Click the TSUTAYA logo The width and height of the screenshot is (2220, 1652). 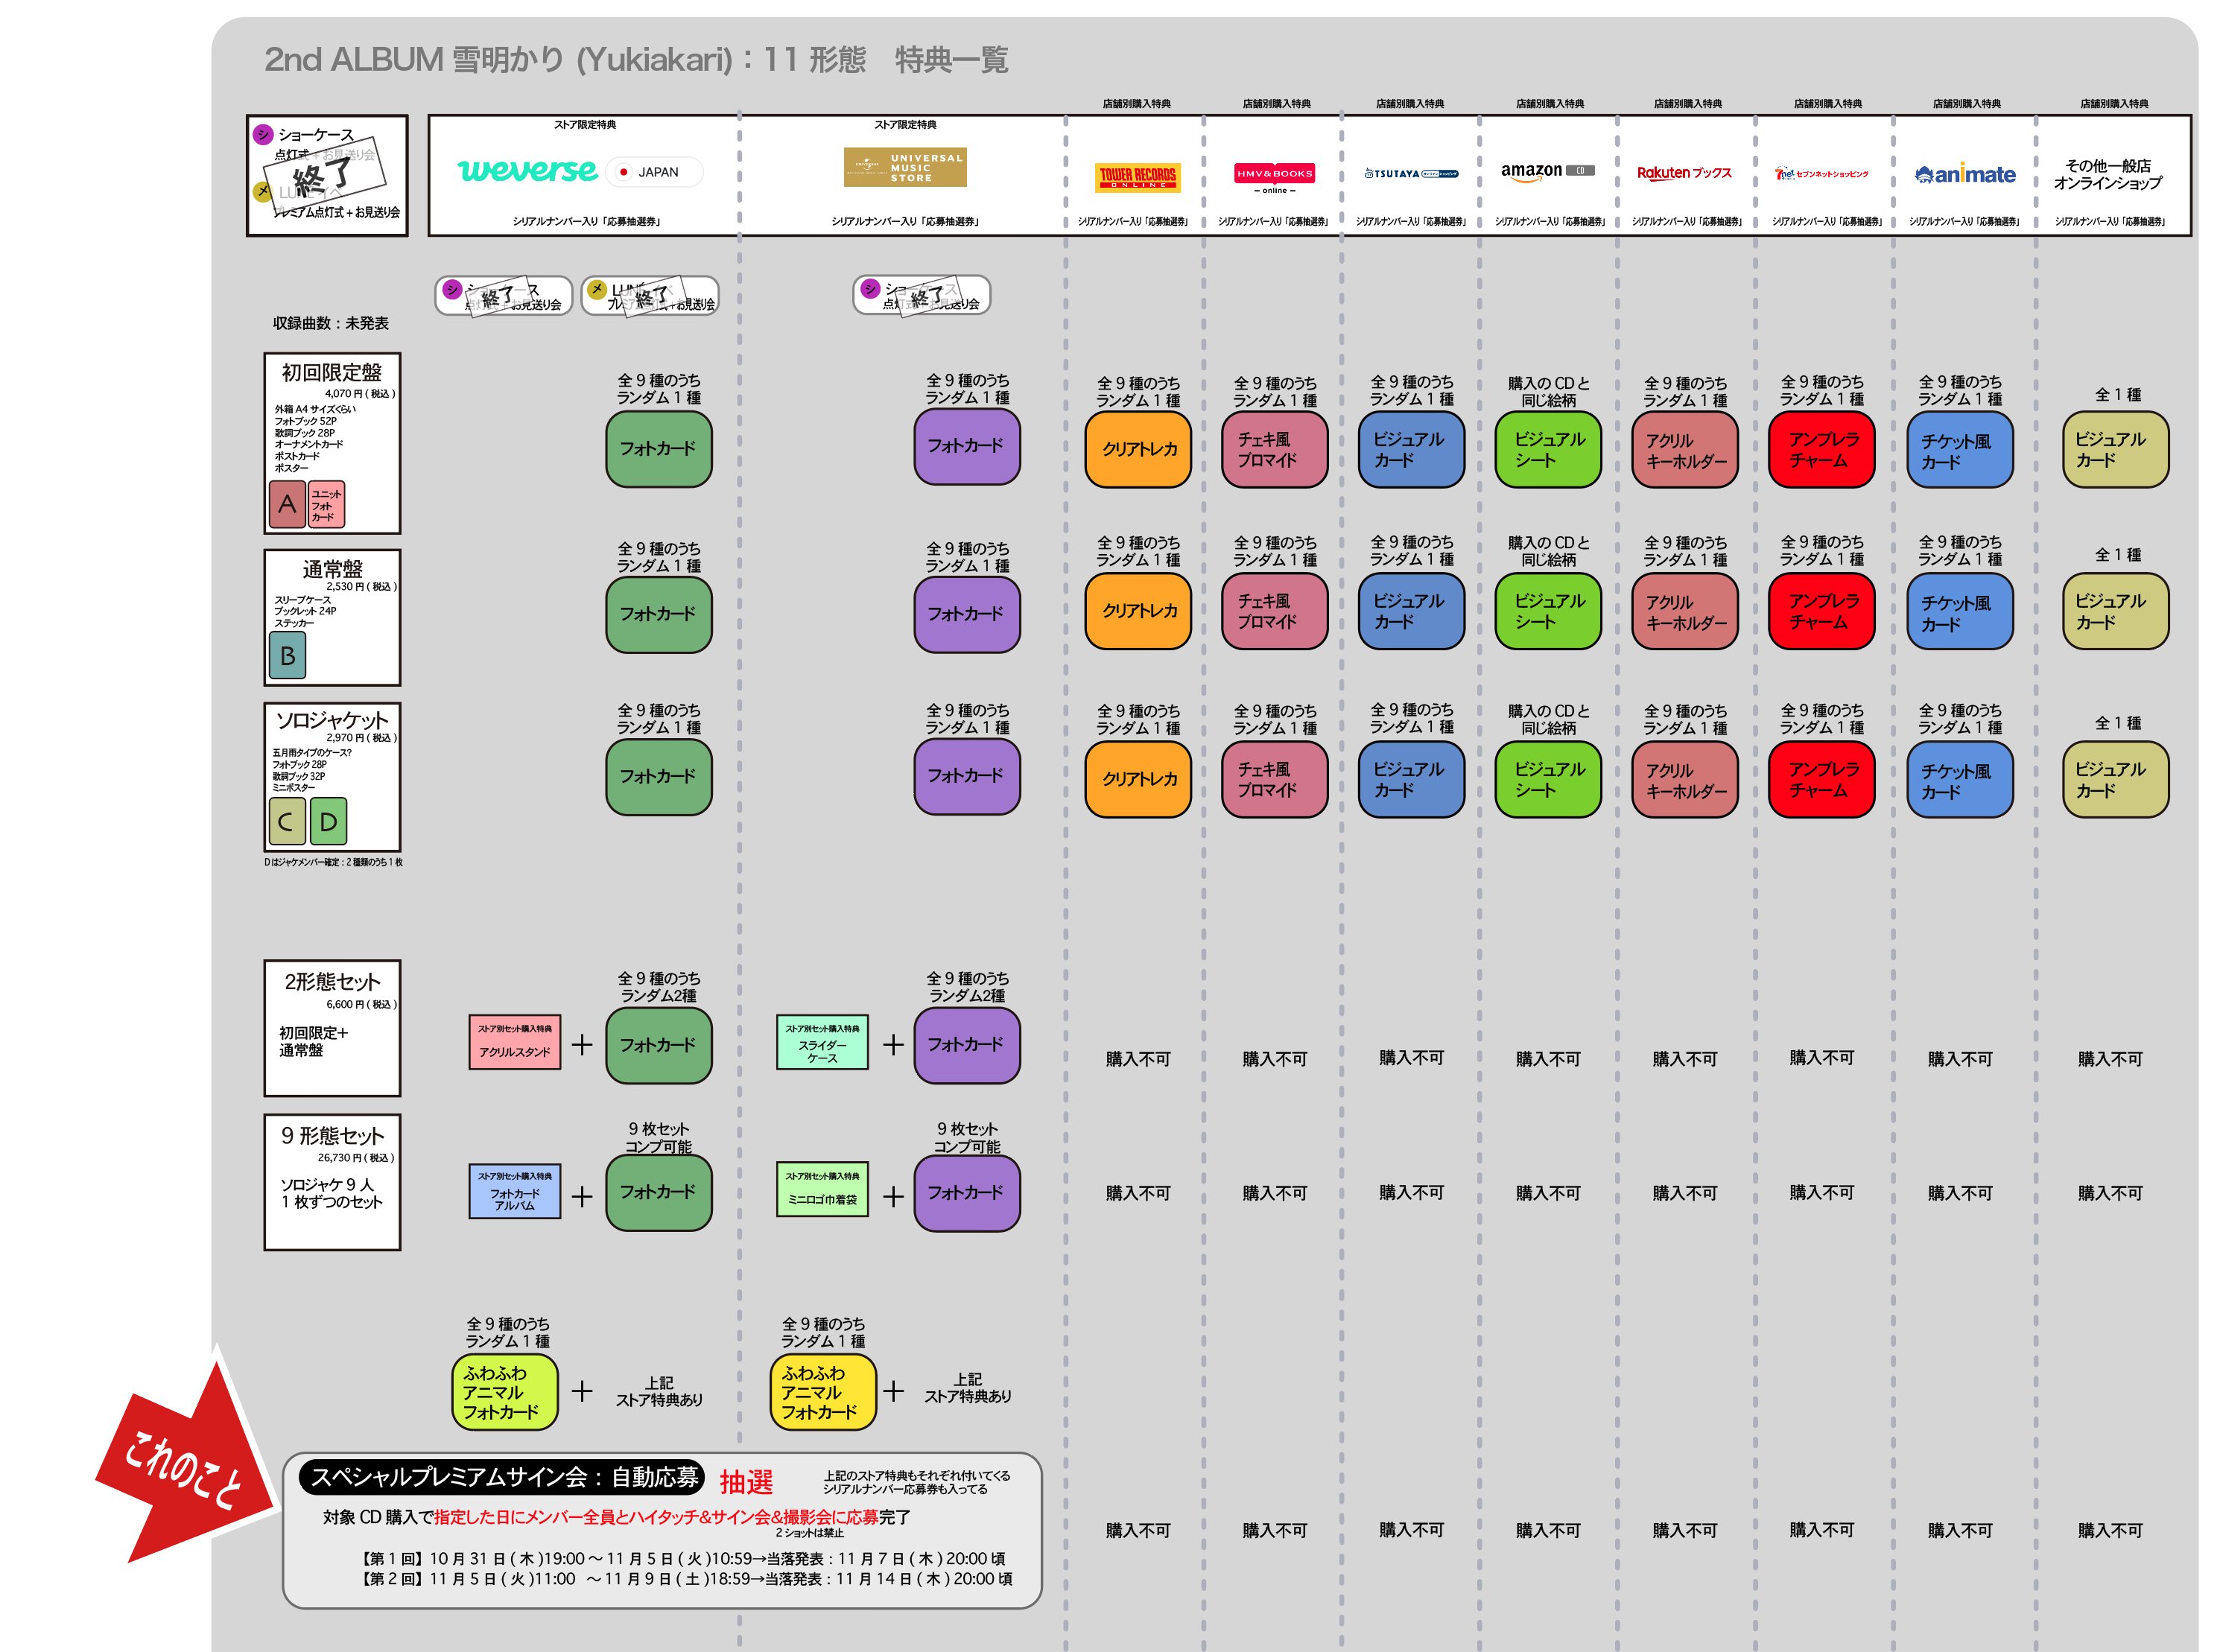click(1411, 173)
